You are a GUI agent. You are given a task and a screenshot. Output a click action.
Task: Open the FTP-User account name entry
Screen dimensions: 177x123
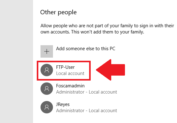[x=65, y=67]
